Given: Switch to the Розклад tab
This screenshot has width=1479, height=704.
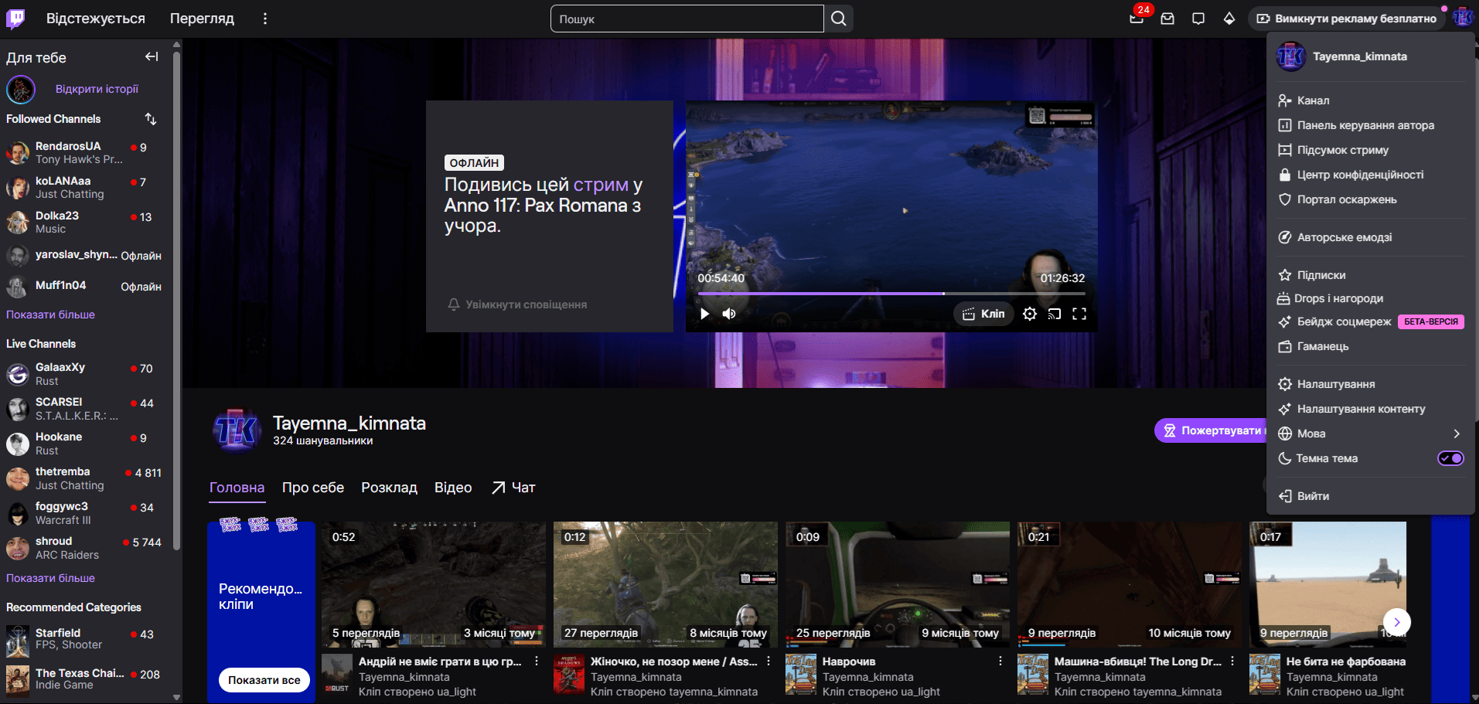Looking at the screenshot, I should pyautogui.click(x=389, y=488).
